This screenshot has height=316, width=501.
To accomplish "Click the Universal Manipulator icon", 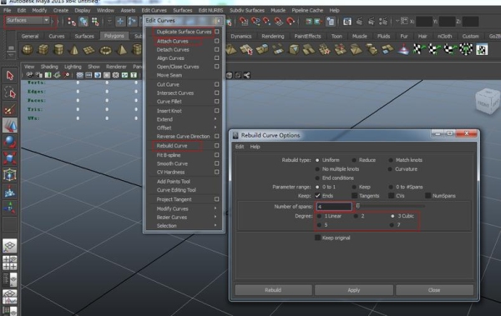I will (10, 175).
